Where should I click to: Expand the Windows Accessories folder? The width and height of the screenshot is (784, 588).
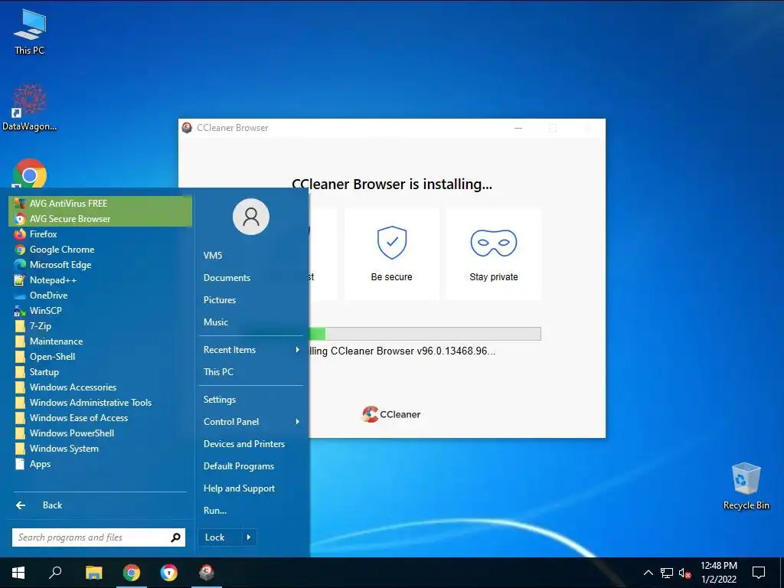pos(100,387)
